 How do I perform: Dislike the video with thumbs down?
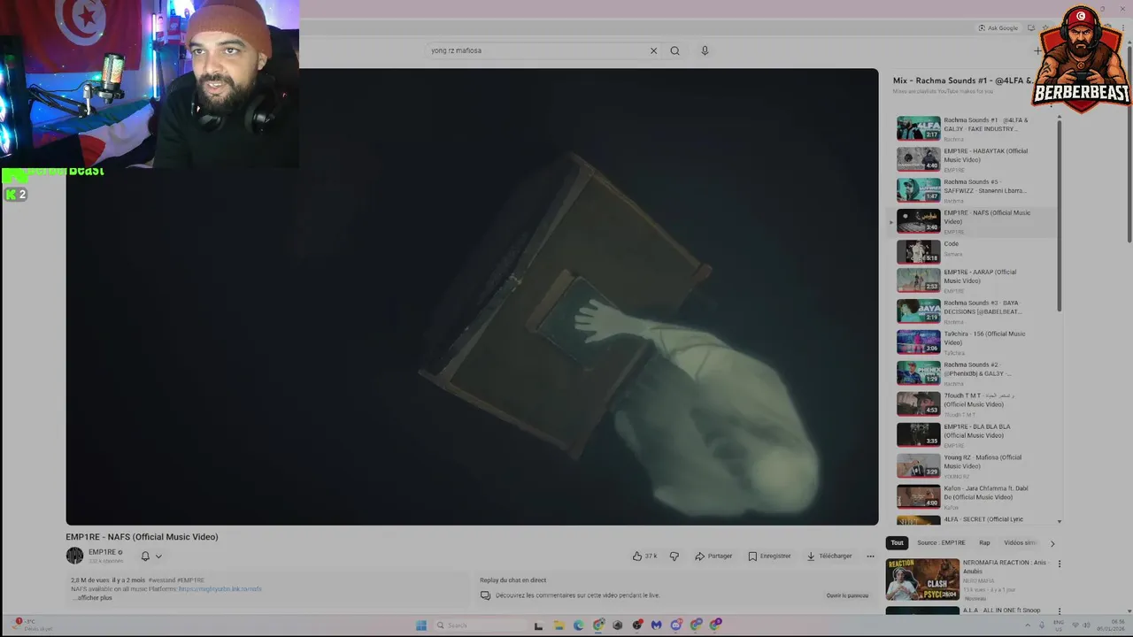click(674, 556)
